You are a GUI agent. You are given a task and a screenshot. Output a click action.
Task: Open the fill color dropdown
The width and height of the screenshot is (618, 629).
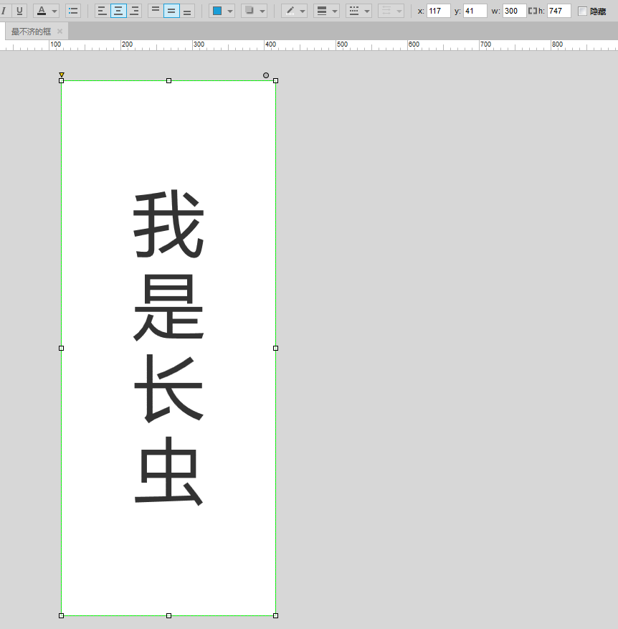(x=231, y=11)
